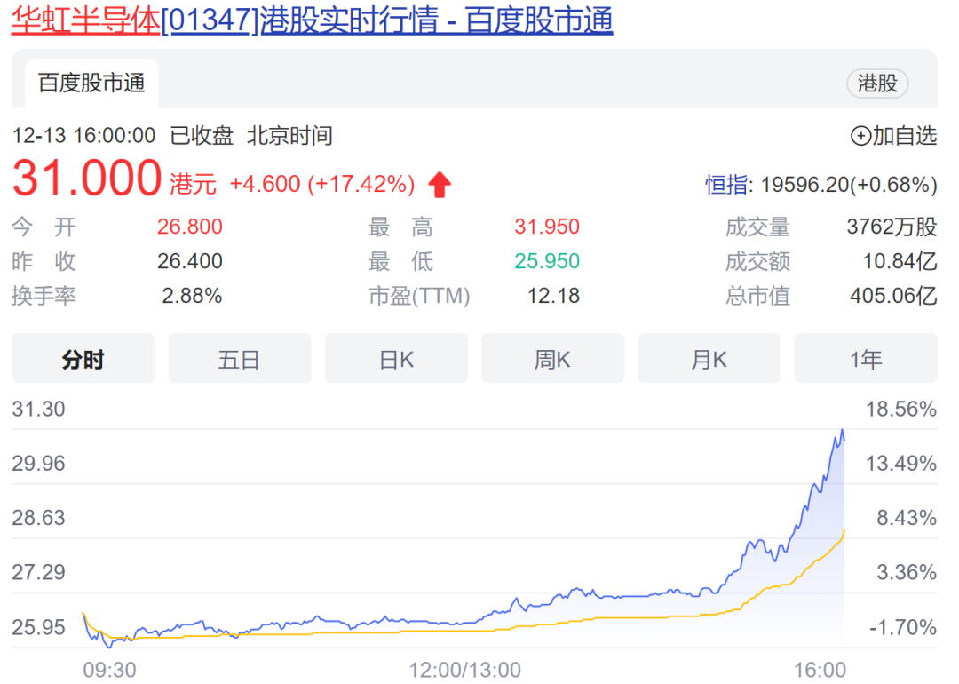The width and height of the screenshot is (959, 684).
Task: Click the 8.43% percentage axis label
Action: pyautogui.click(x=907, y=518)
